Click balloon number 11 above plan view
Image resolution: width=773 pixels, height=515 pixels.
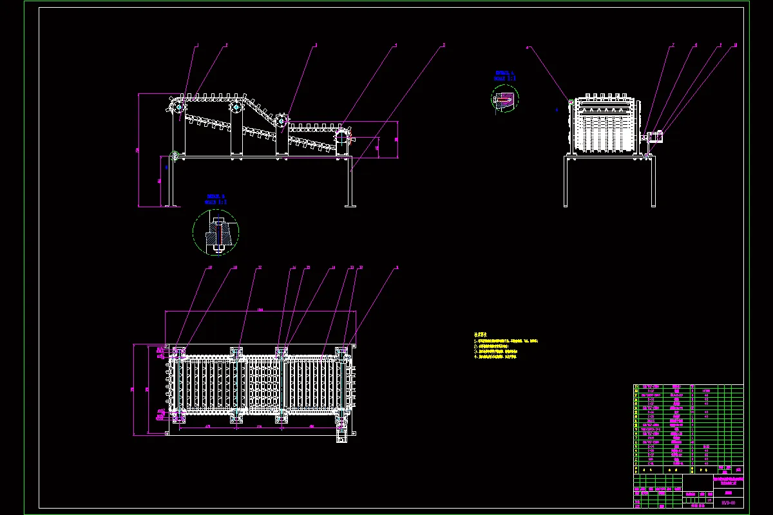coord(397,267)
